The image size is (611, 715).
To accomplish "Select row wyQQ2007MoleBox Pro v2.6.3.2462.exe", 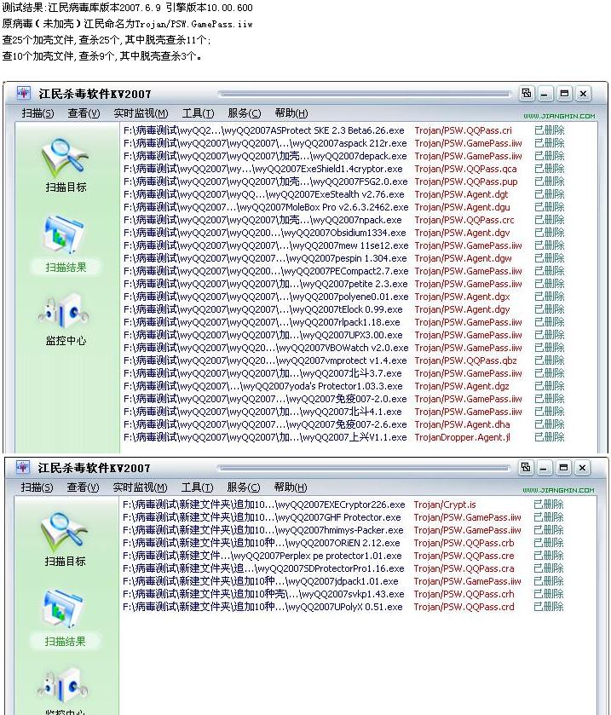I will pos(343,207).
